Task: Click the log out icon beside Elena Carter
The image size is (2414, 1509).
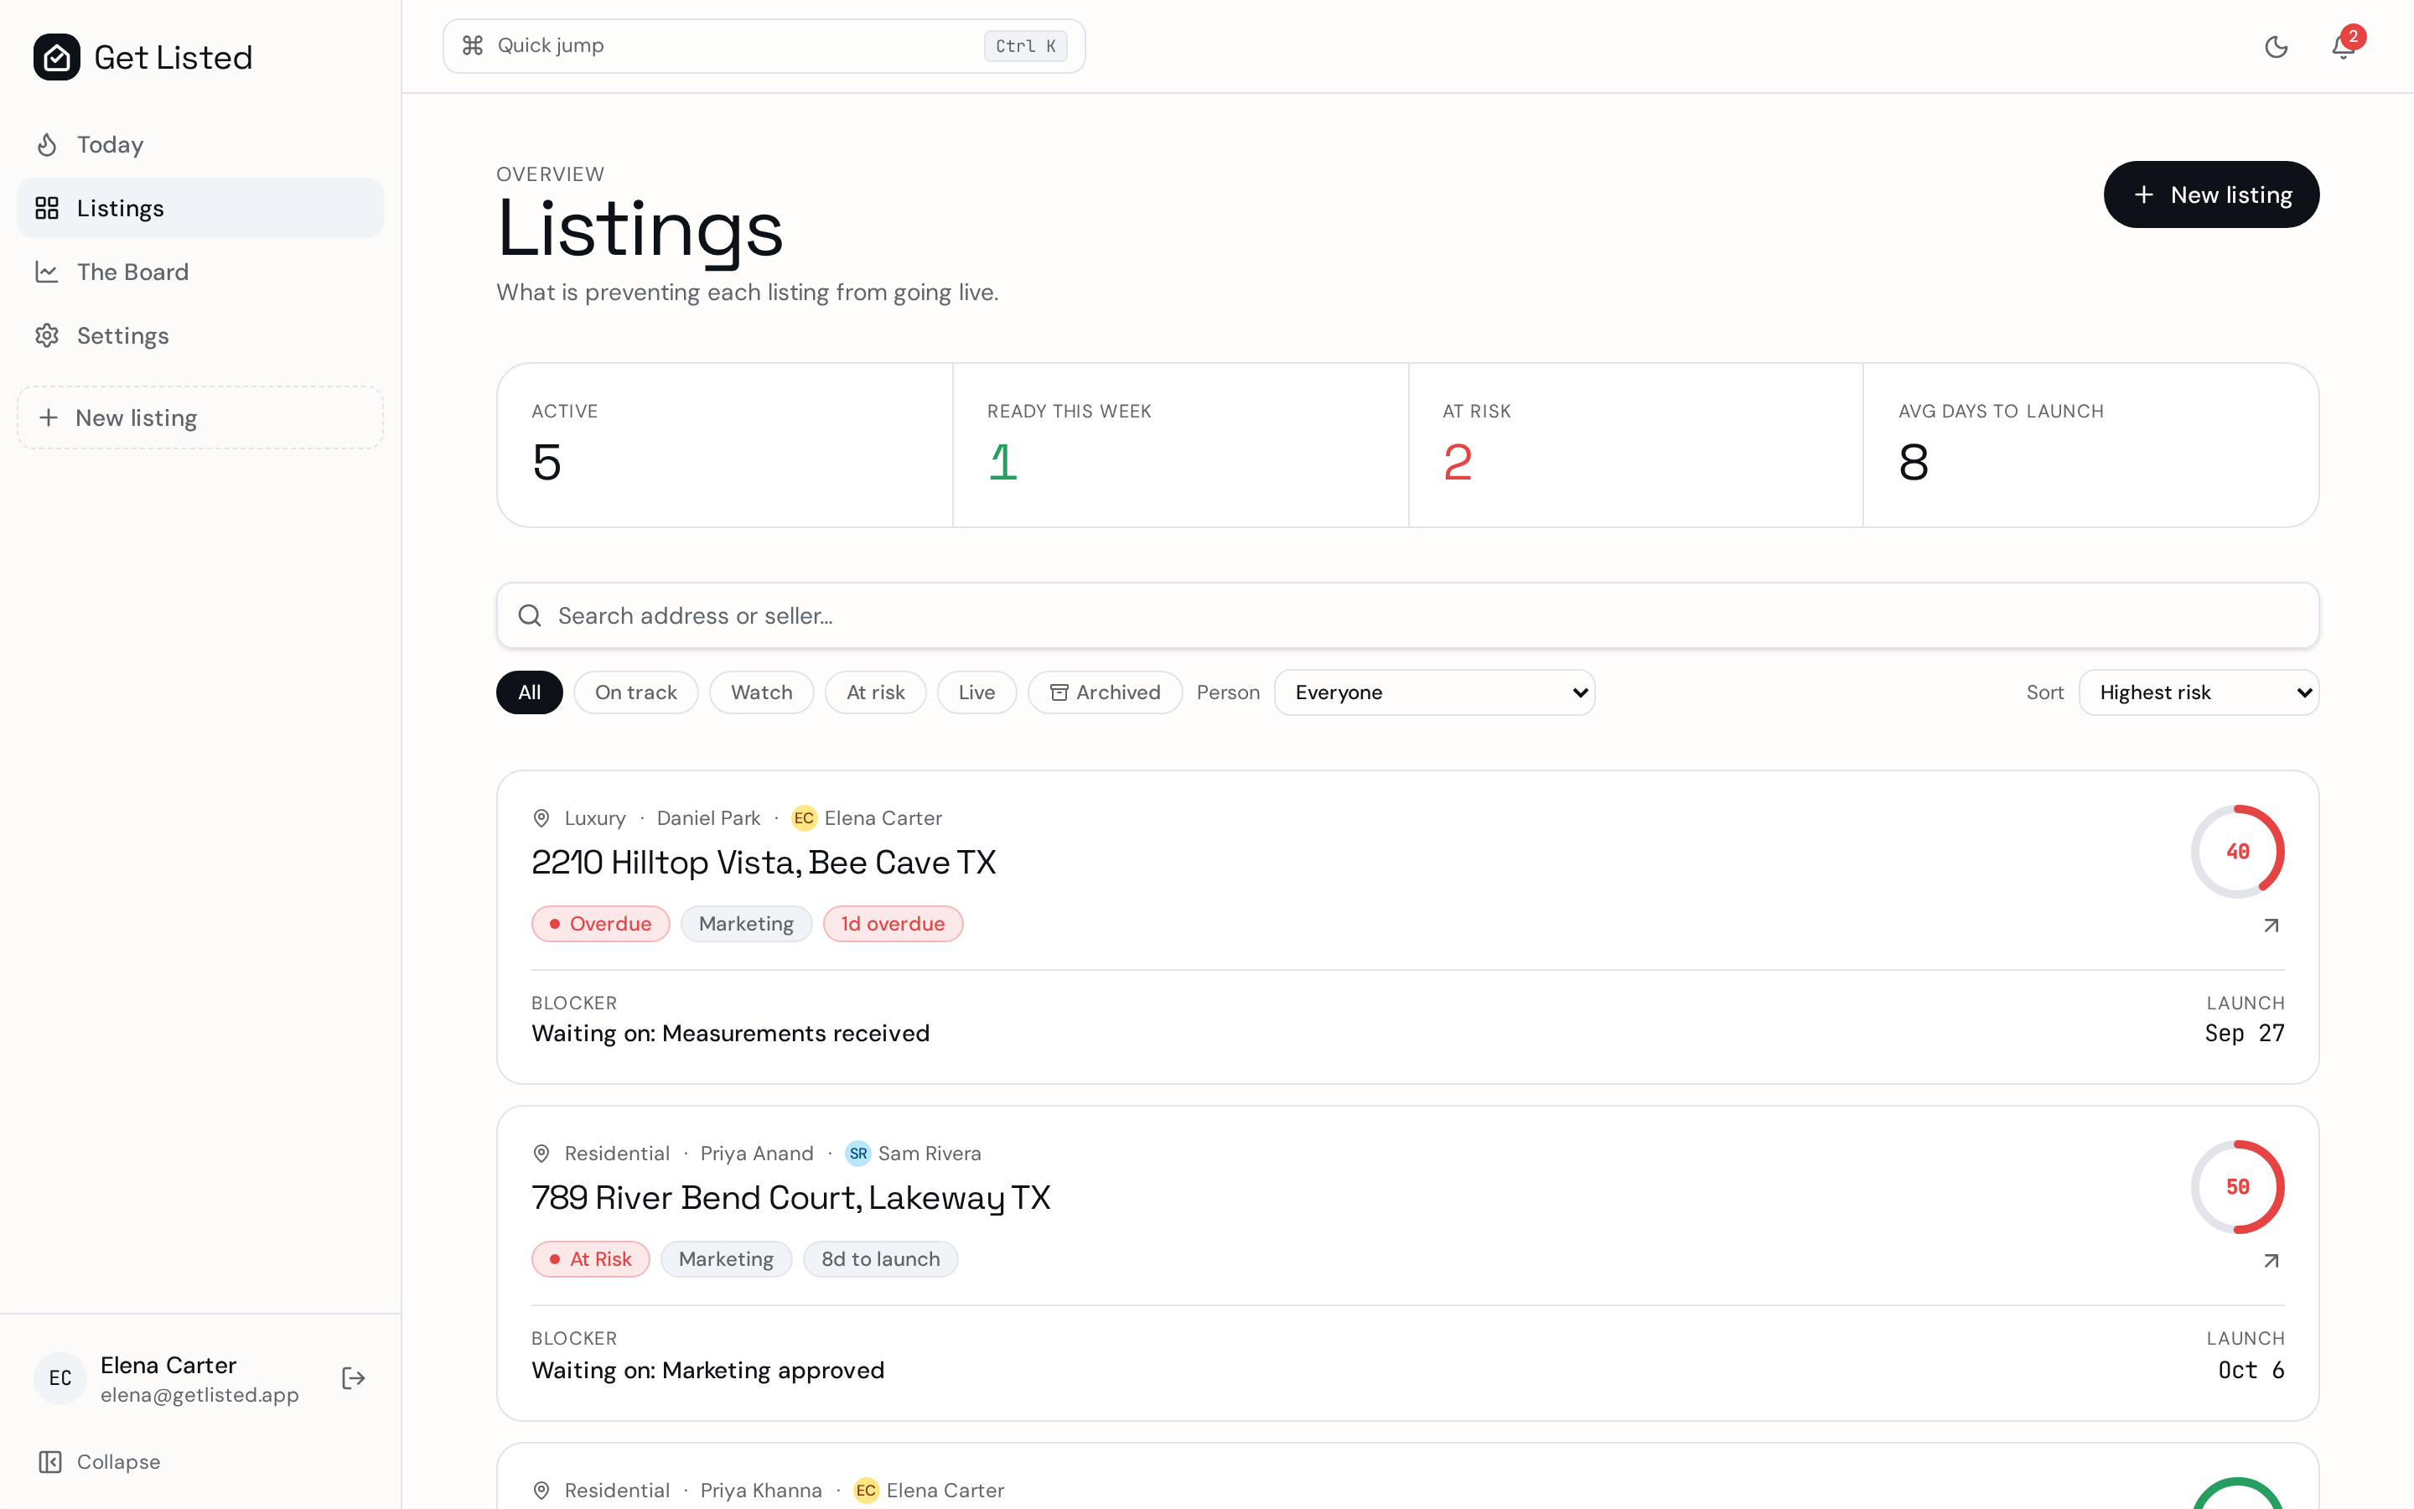Action: (x=353, y=1378)
